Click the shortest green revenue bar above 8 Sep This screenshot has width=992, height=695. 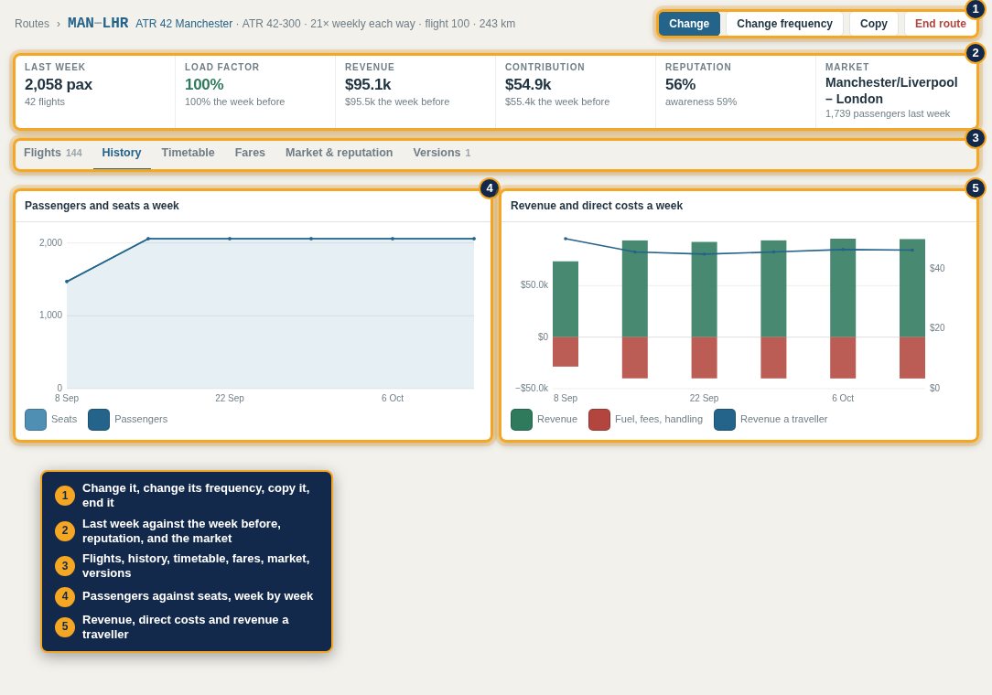click(x=565, y=299)
